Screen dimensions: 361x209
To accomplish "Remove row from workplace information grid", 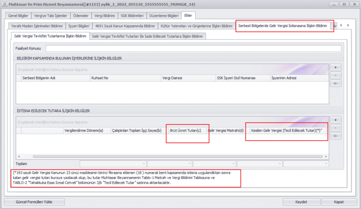I will tap(336, 75).
